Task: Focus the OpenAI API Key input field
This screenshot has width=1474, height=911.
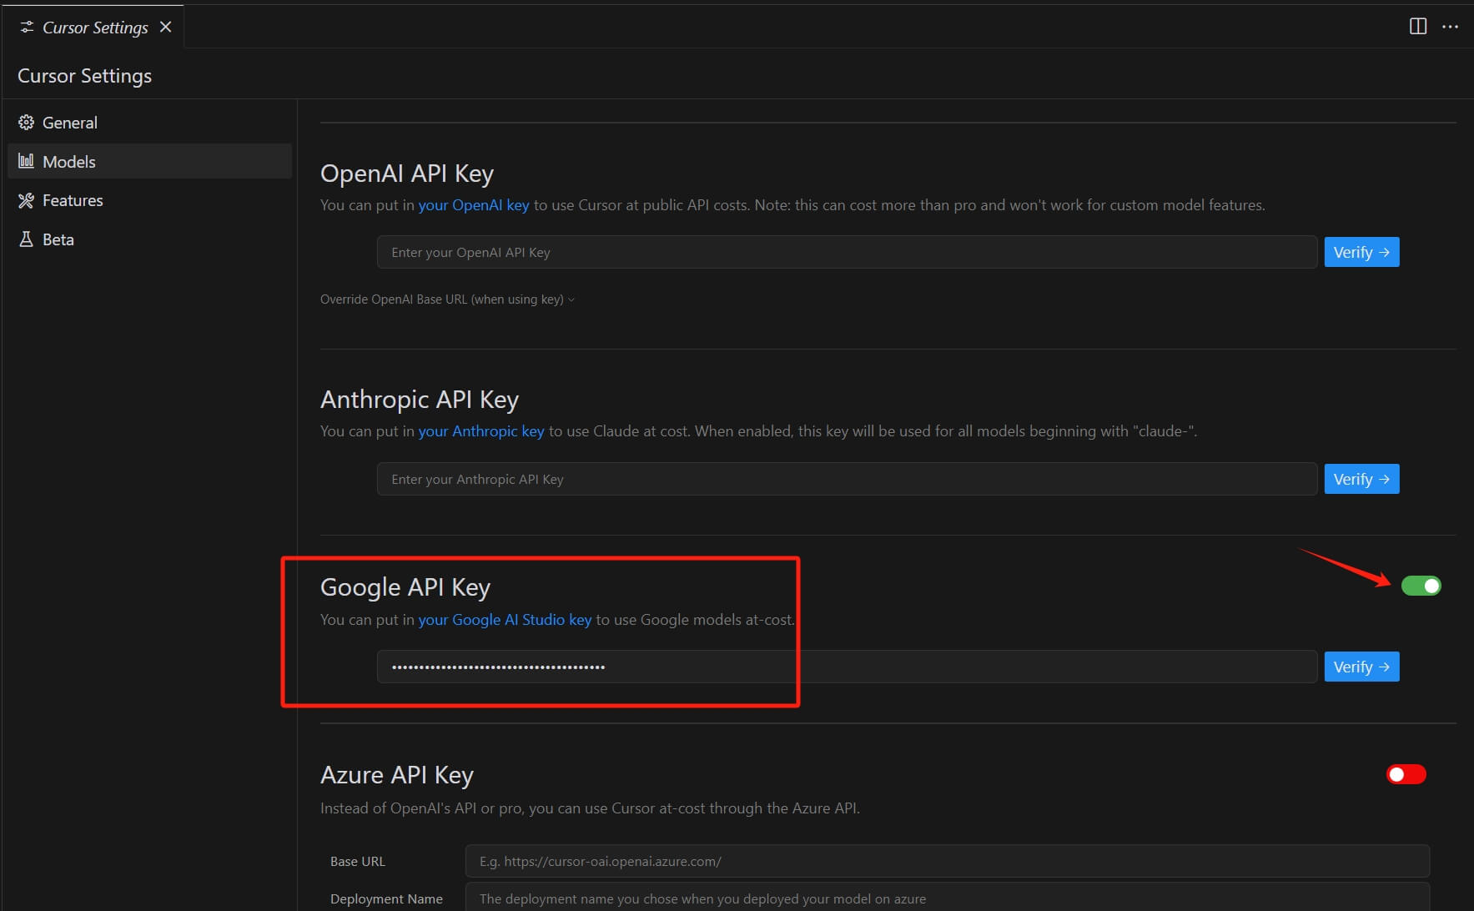Action: coord(846,252)
